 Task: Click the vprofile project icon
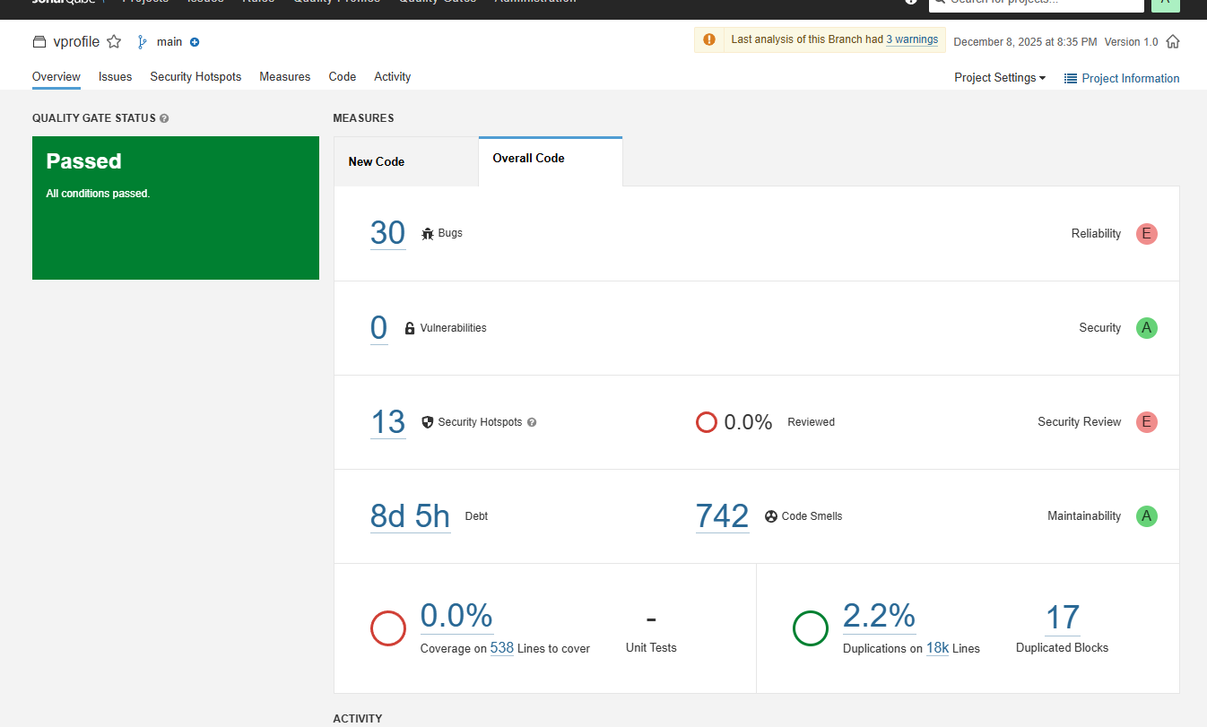(39, 42)
